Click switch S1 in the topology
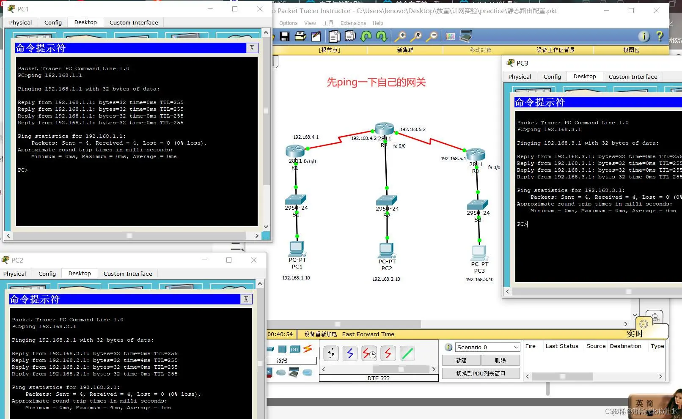 tap(296, 200)
